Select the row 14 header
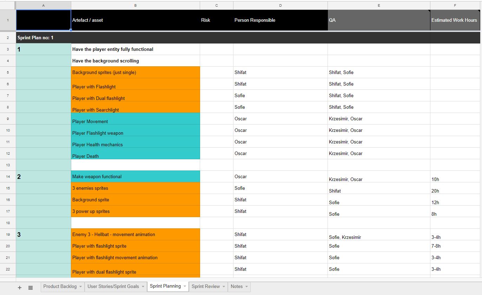The height and width of the screenshot is (295, 482). point(8,176)
